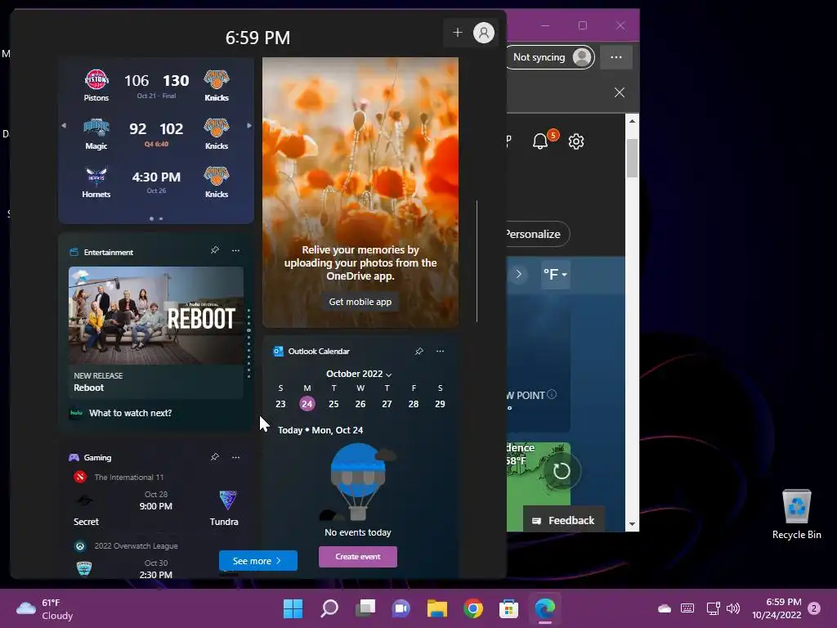Screen dimensions: 837x628
Task: Open the °F temperature unit dropdown
Action: coord(555,275)
